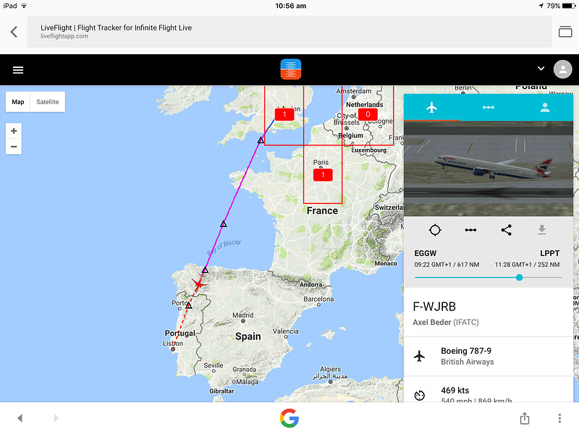The width and height of the screenshot is (579, 434).
Task: Tap the 10:56 am clock
Action: point(291,6)
